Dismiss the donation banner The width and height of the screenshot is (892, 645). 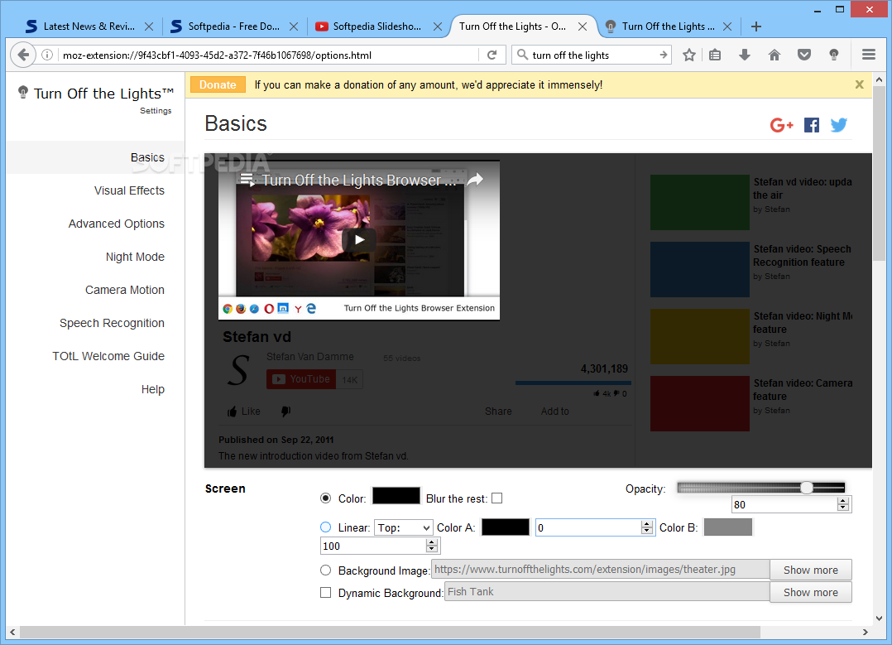tap(860, 84)
